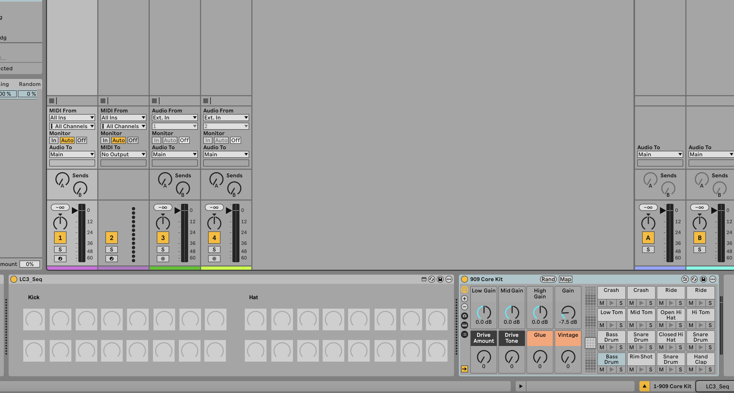Click the minus icon left of Low Gain

pos(465,307)
